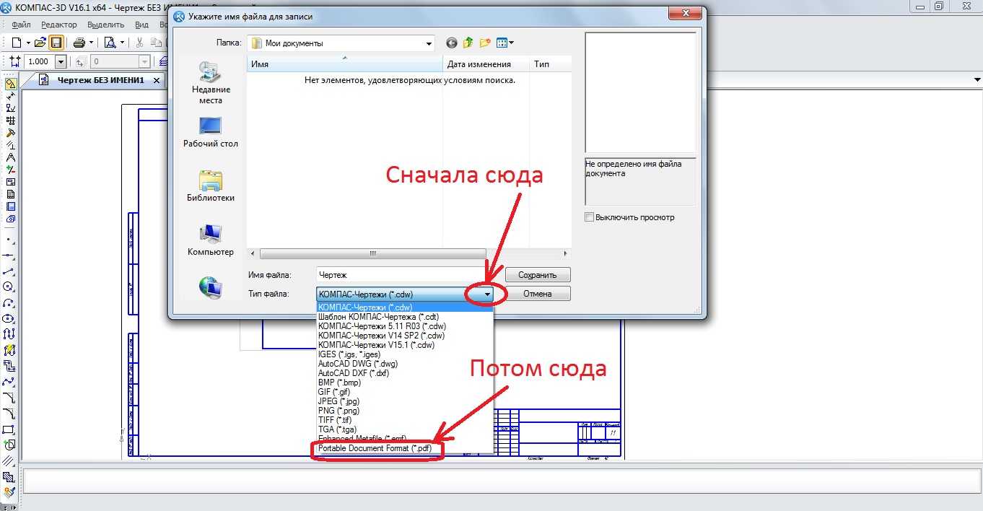Choose AutoCAD DXF (*.dxf) file type
This screenshot has width=983, height=511.
click(354, 373)
